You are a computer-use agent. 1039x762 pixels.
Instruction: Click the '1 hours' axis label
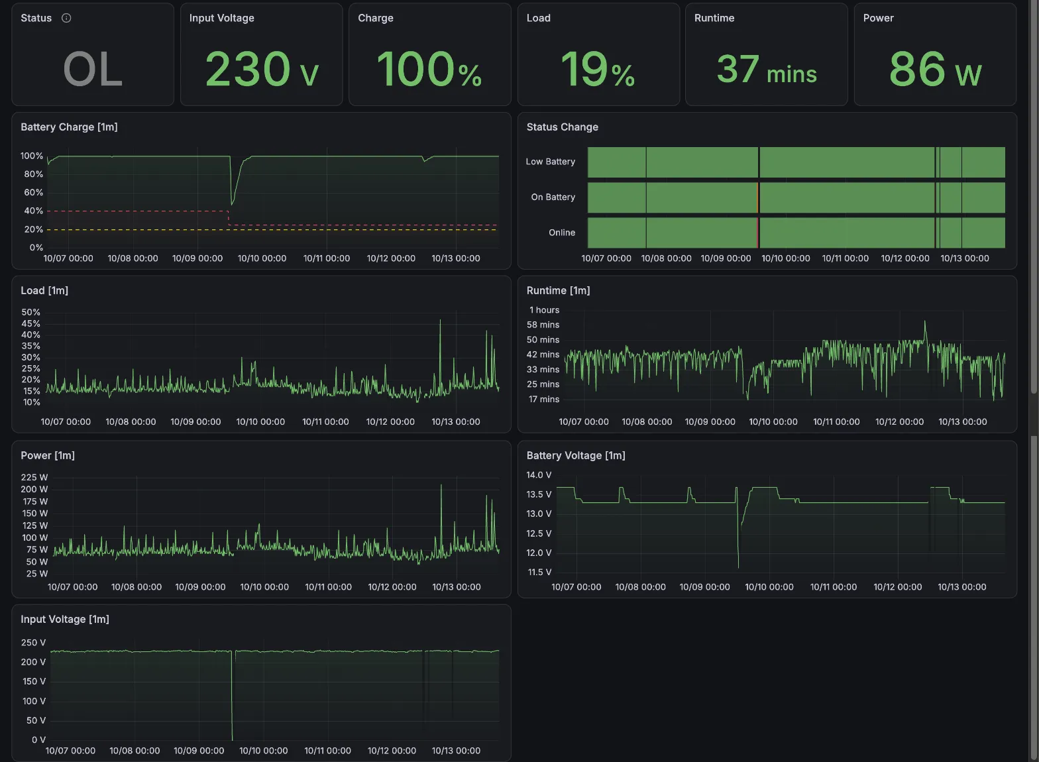544,310
